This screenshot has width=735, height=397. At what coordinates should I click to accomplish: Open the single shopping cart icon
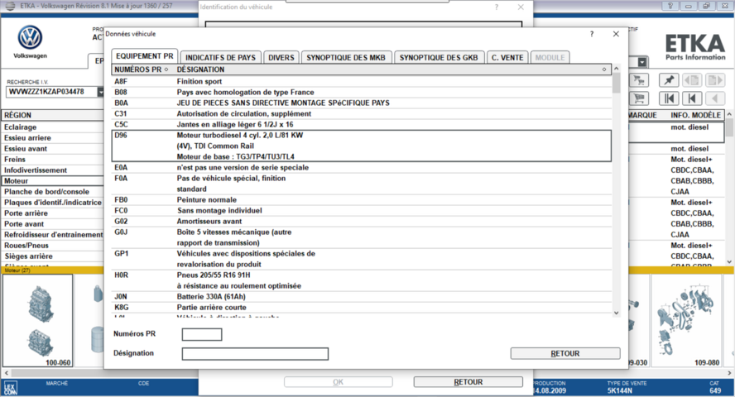pyautogui.click(x=638, y=98)
